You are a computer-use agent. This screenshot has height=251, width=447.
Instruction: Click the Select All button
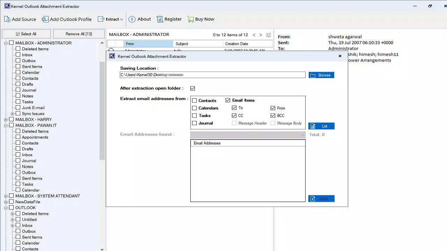(26, 34)
